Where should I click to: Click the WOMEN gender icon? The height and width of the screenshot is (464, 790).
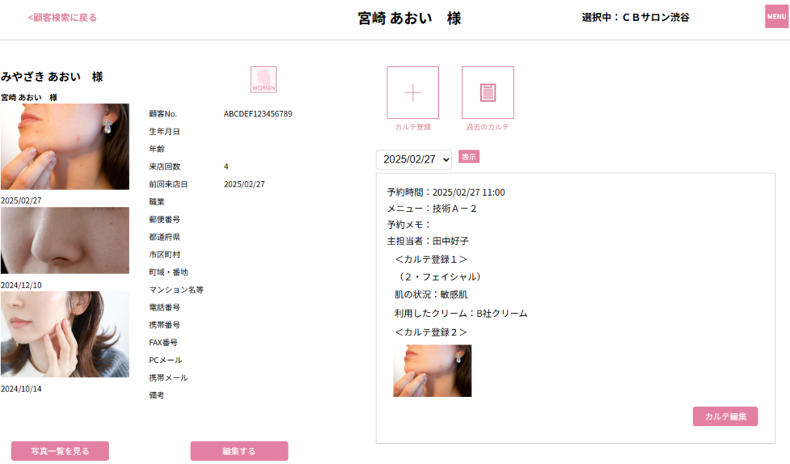pyautogui.click(x=263, y=79)
